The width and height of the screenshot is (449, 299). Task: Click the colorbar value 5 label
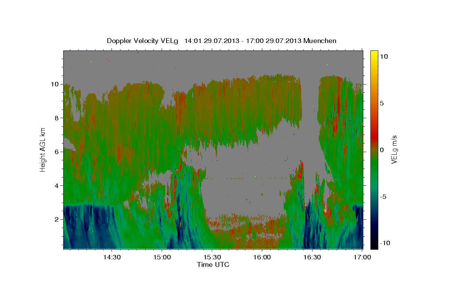382,103
